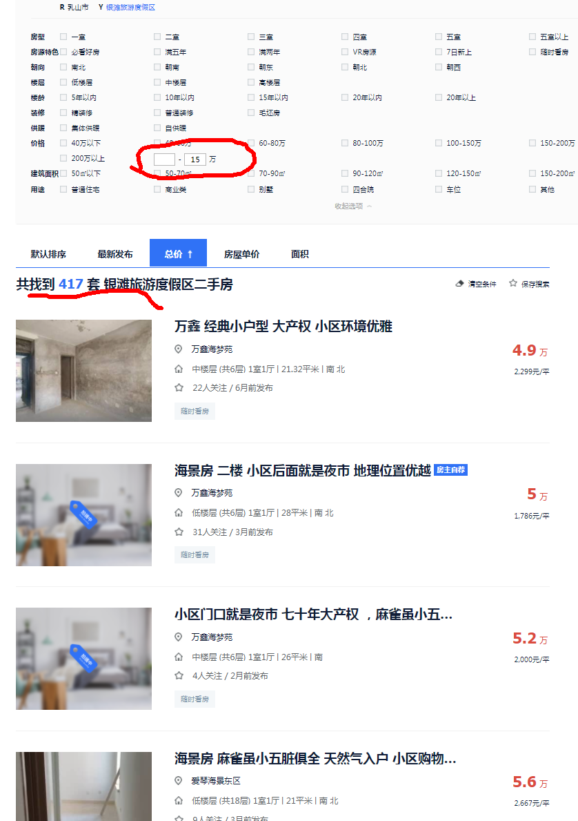The height and width of the screenshot is (821, 578).
Task: Tick the 毛坯房 checkbox
Action: pyautogui.click(x=251, y=113)
